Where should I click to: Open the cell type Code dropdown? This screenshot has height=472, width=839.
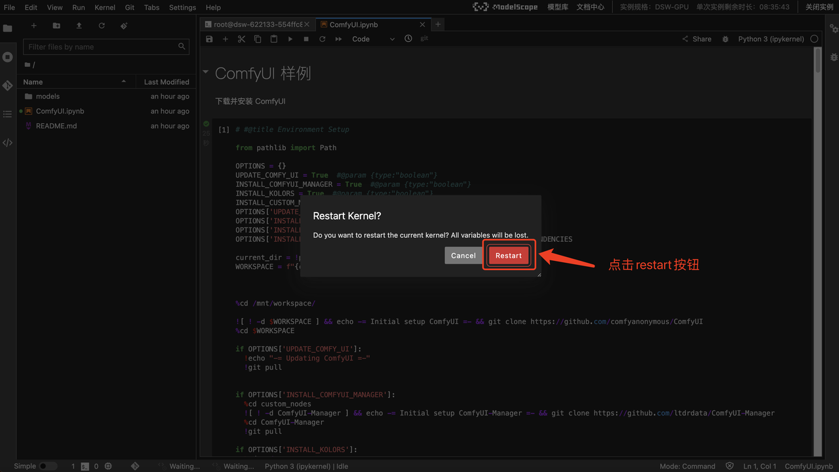pyautogui.click(x=374, y=39)
